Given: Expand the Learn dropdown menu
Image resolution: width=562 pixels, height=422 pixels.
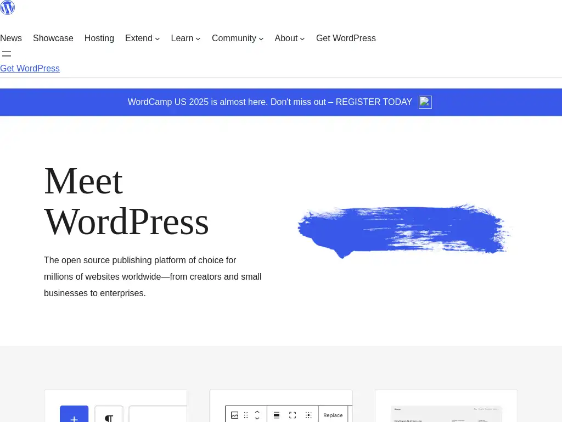Looking at the screenshot, I should tap(186, 38).
